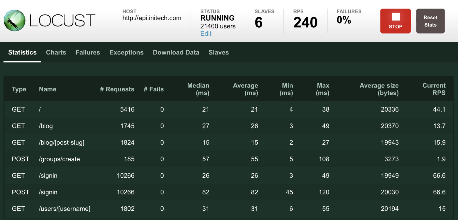Open the Edit users link
The image size is (458, 220).
pyautogui.click(x=206, y=34)
